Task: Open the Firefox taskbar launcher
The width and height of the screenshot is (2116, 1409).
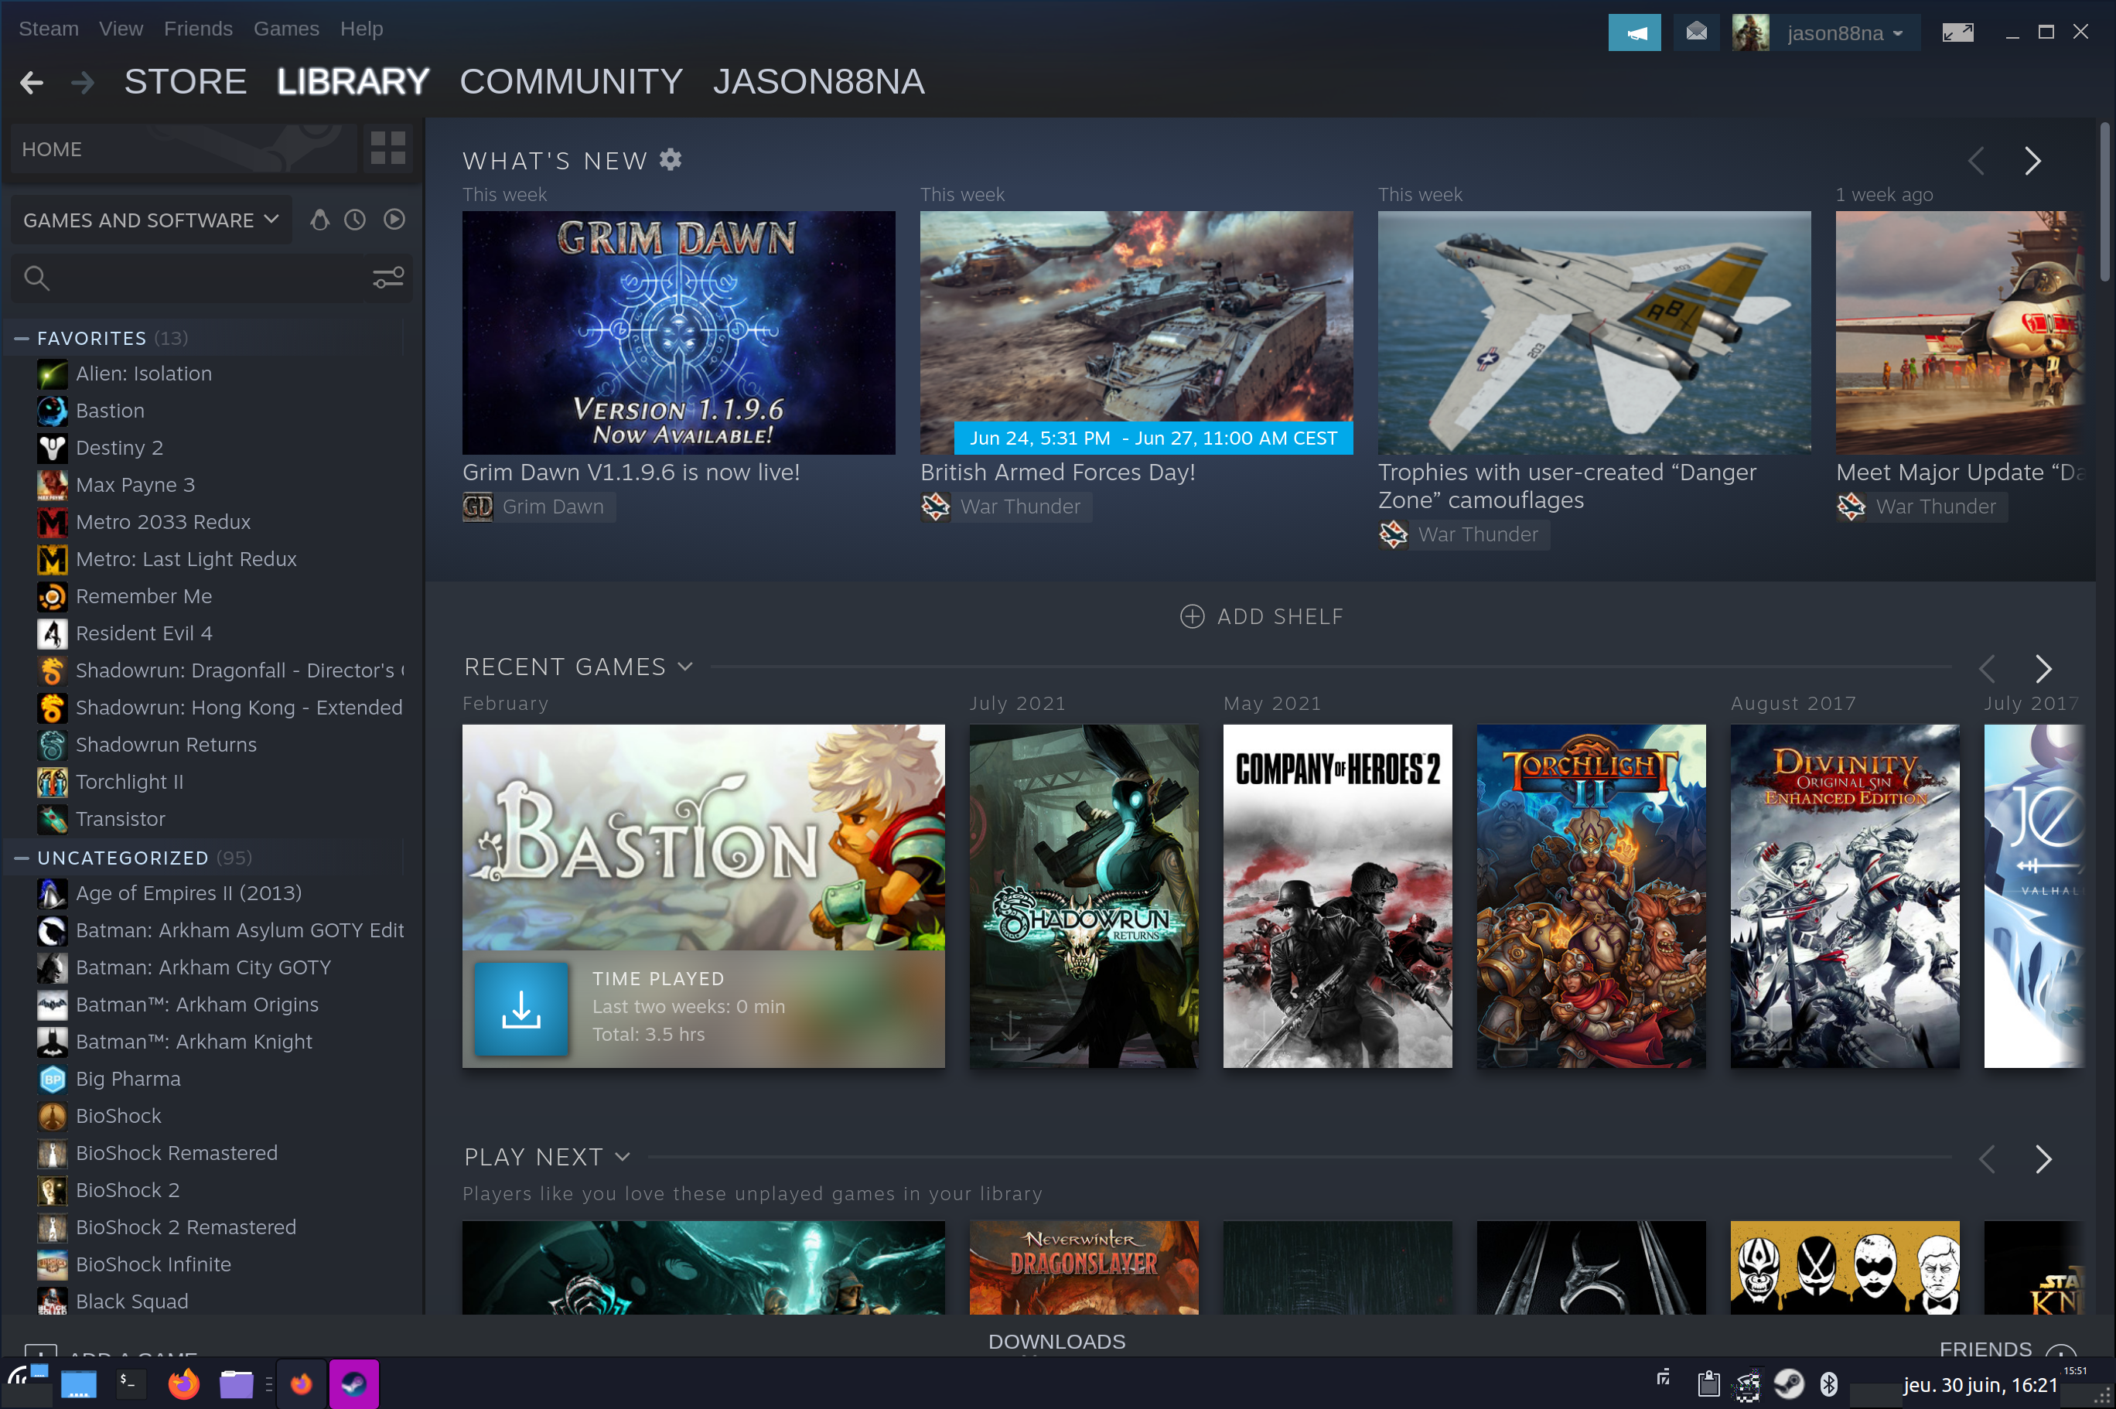Action: pos(184,1383)
